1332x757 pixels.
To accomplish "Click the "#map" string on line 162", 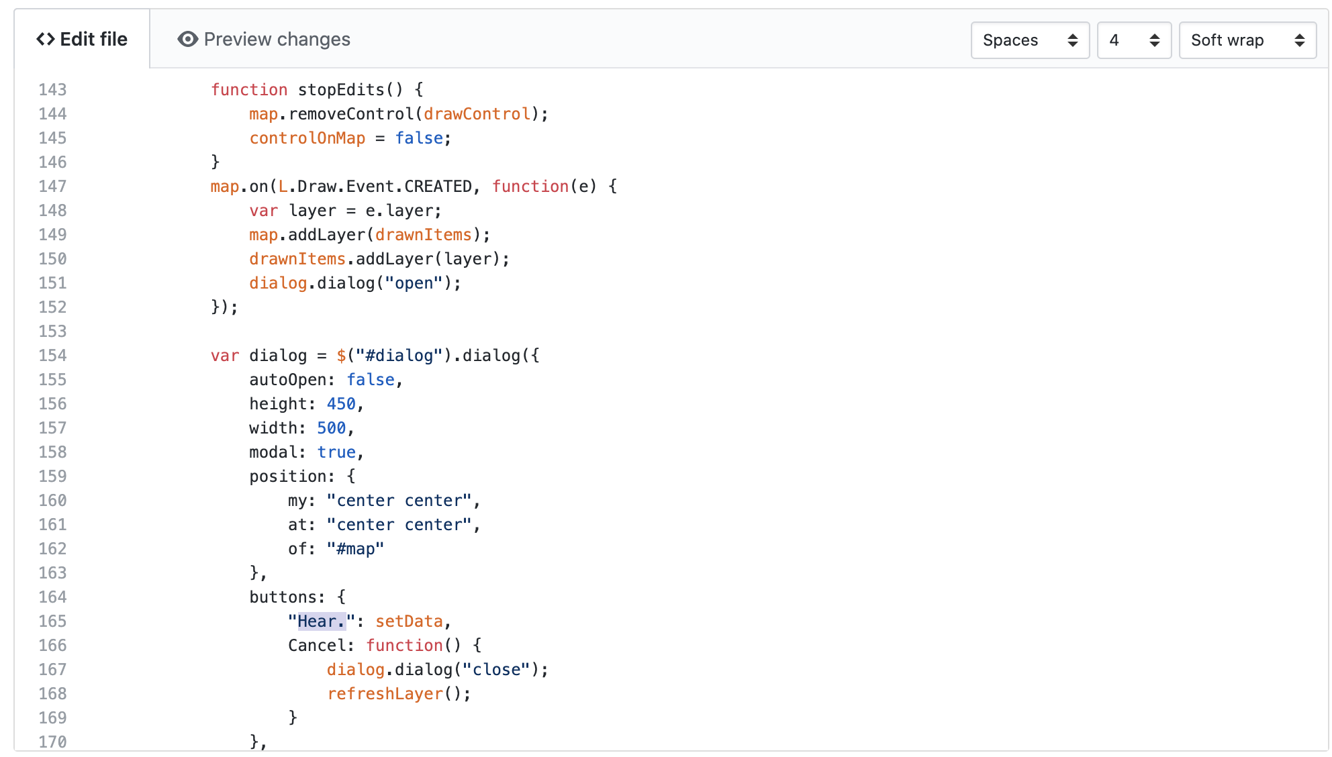I will (355, 549).
